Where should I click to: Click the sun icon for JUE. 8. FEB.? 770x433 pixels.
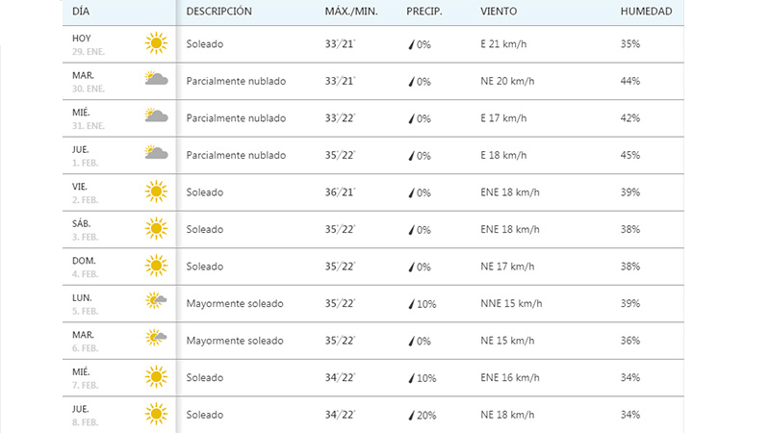[156, 414]
